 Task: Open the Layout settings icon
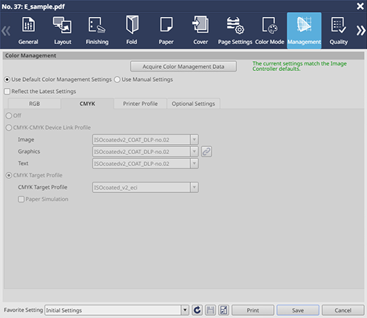pos(62,31)
